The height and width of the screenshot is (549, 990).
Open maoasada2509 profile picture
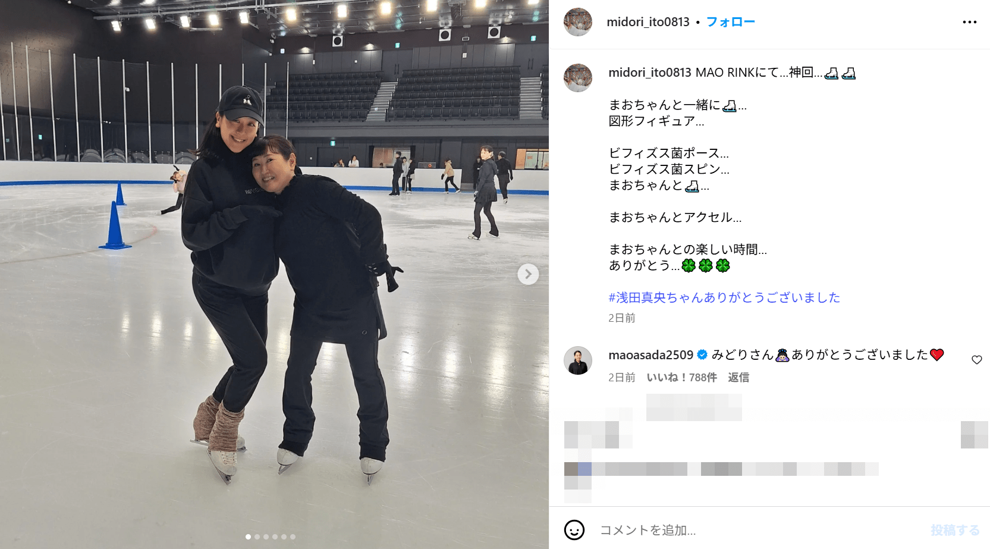tap(578, 360)
